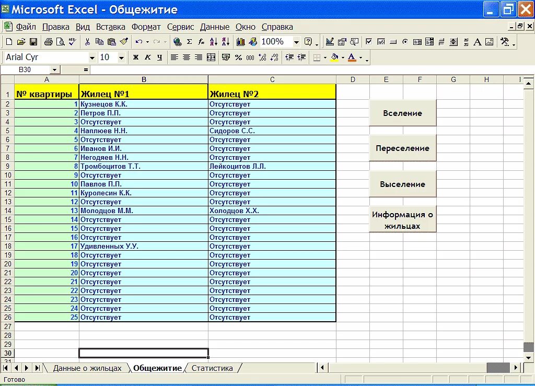Center cell text horizontally

(x=187, y=57)
